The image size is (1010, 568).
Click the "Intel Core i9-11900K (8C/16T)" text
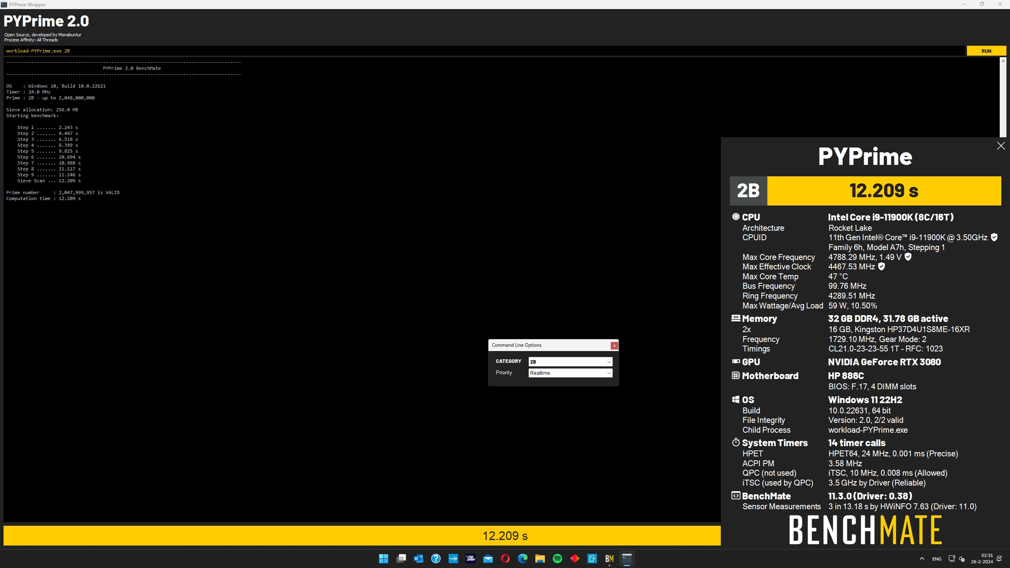[891, 217]
